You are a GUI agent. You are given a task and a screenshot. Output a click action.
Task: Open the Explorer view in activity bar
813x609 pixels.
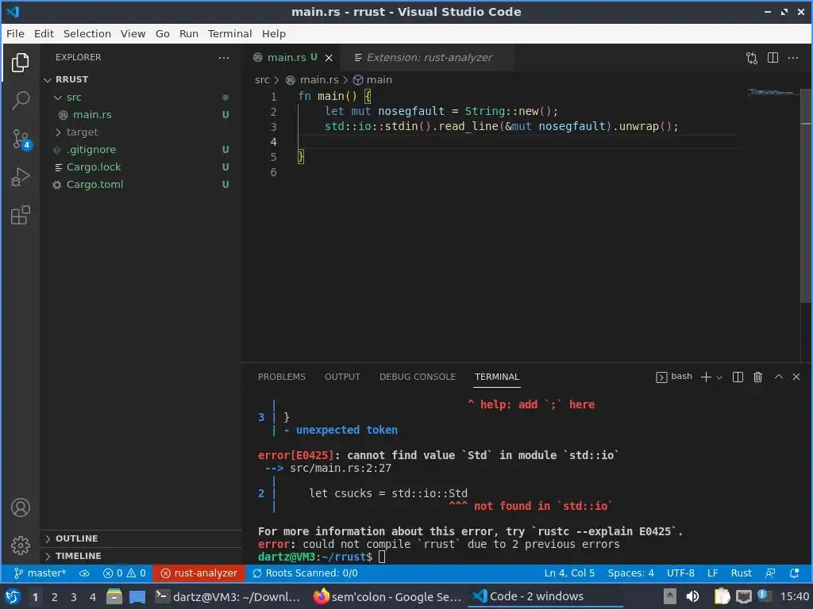pos(20,63)
